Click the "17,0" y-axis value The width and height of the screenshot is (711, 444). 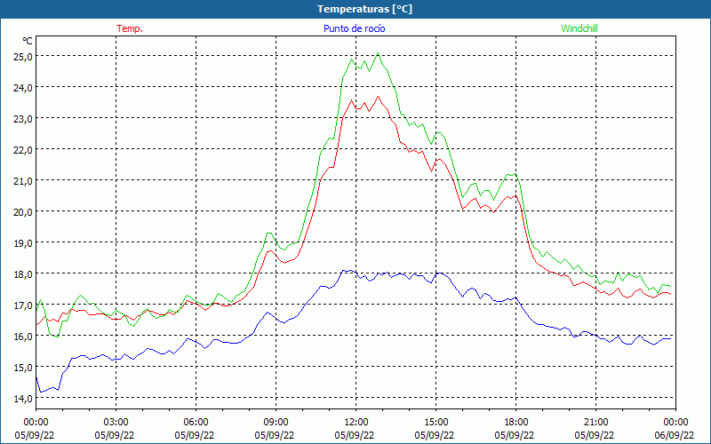22,305
